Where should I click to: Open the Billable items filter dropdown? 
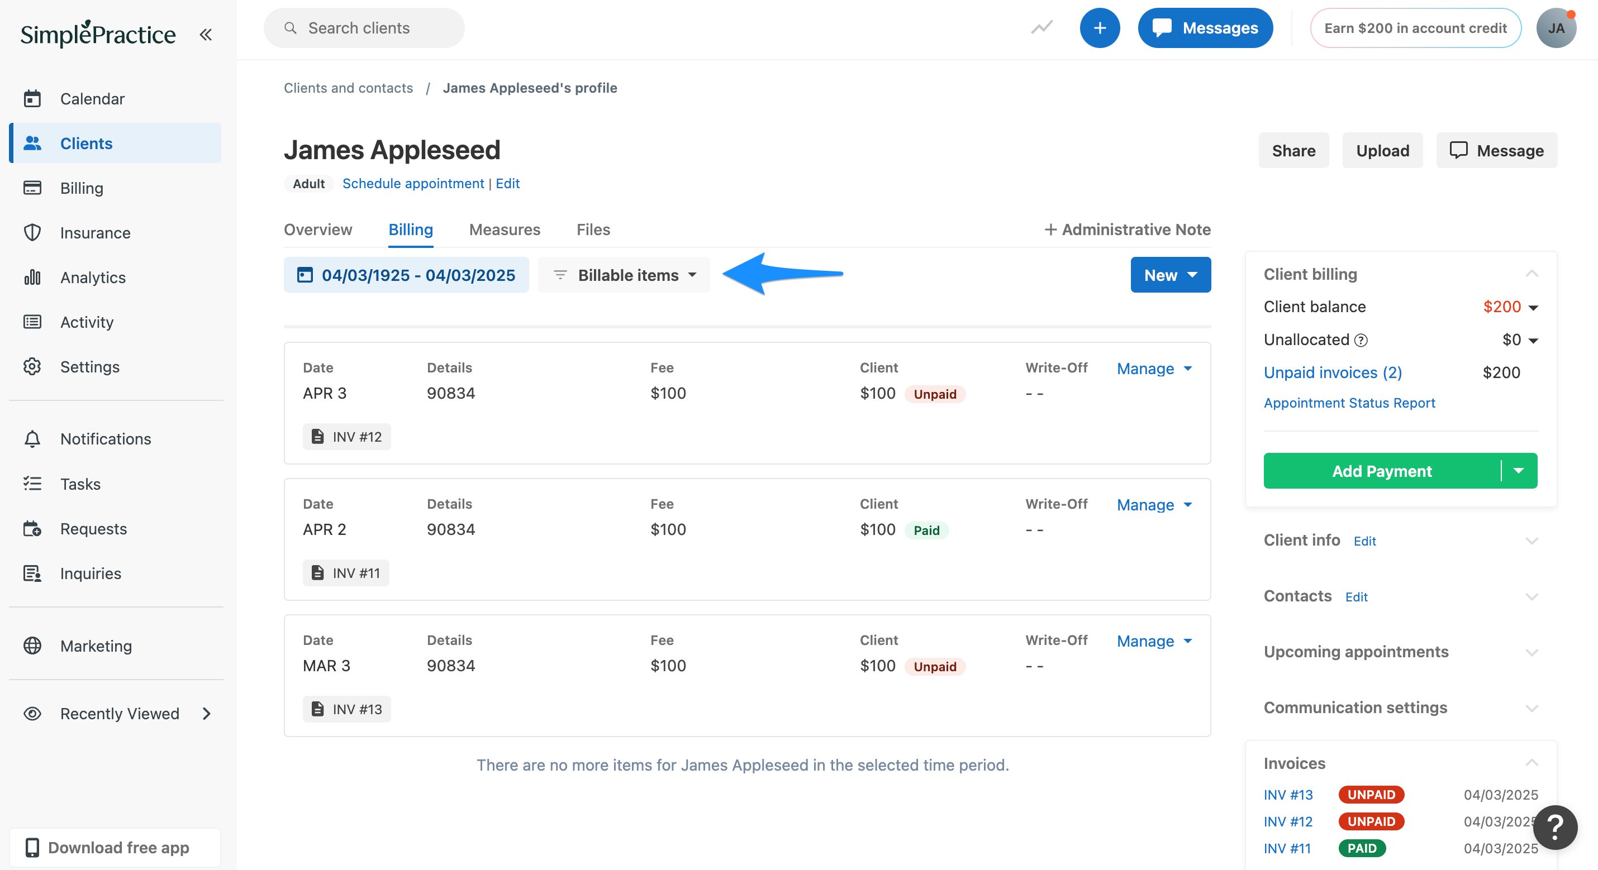click(x=624, y=275)
